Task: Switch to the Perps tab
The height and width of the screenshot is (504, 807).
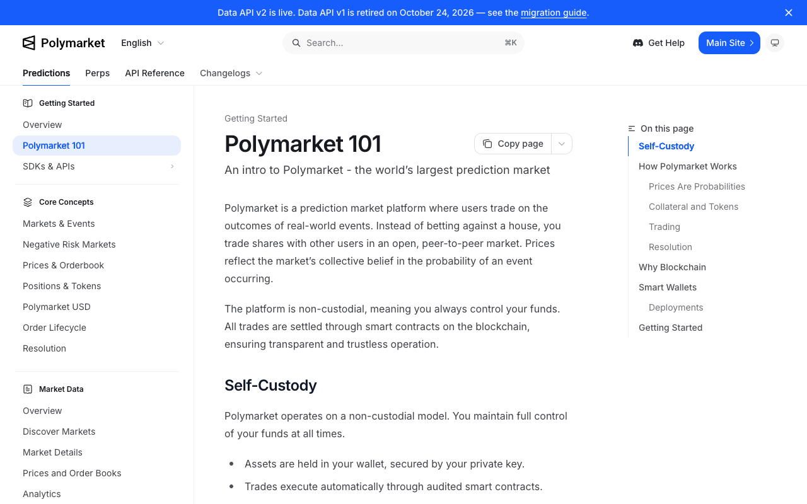Action: pyautogui.click(x=98, y=73)
